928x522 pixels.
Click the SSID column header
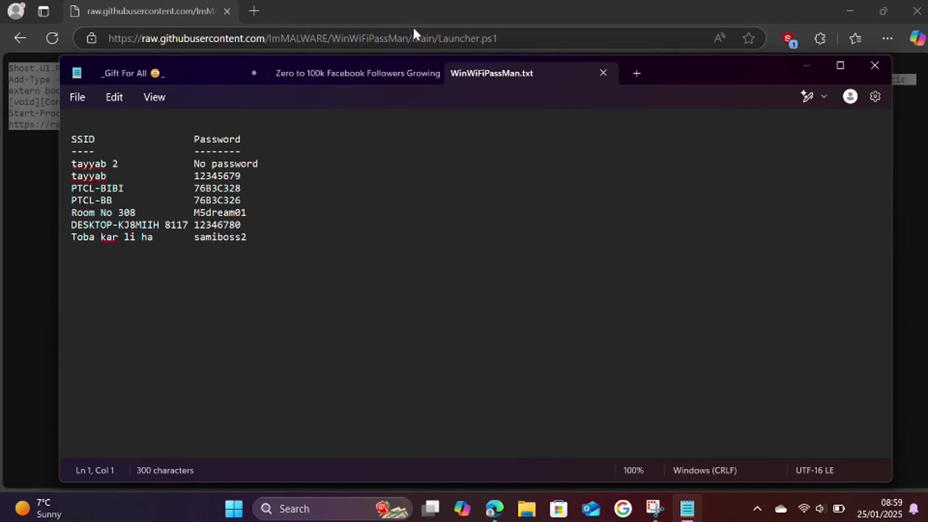pyautogui.click(x=83, y=139)
